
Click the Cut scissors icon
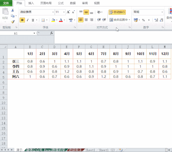tap(13, 10)
